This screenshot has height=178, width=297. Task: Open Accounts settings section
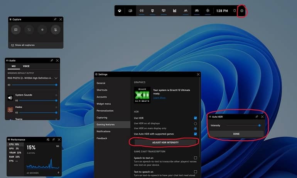112,97
